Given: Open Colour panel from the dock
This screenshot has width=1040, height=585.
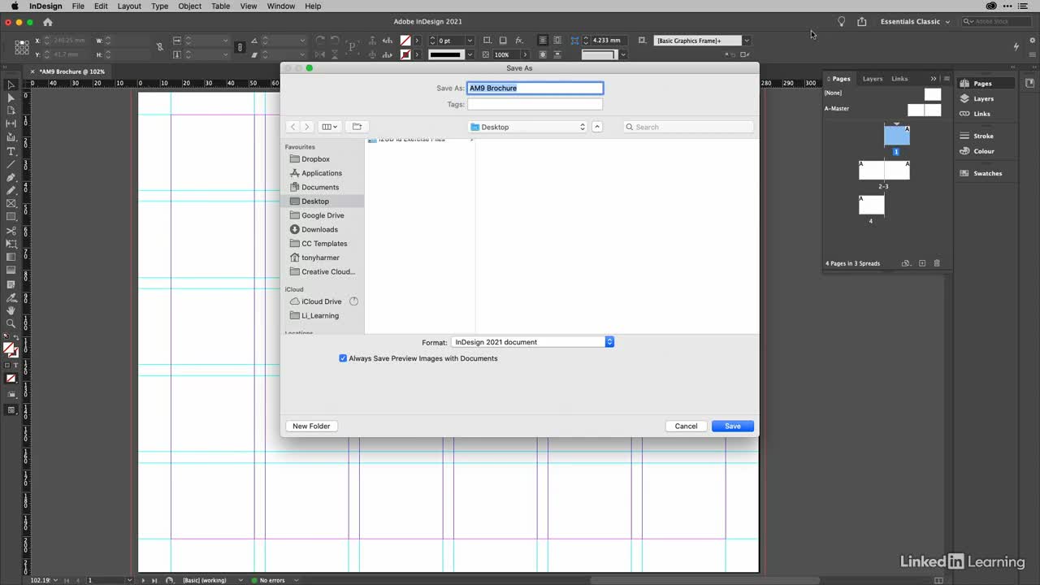Looking at the screenshot, I should [x=983, y=151].
